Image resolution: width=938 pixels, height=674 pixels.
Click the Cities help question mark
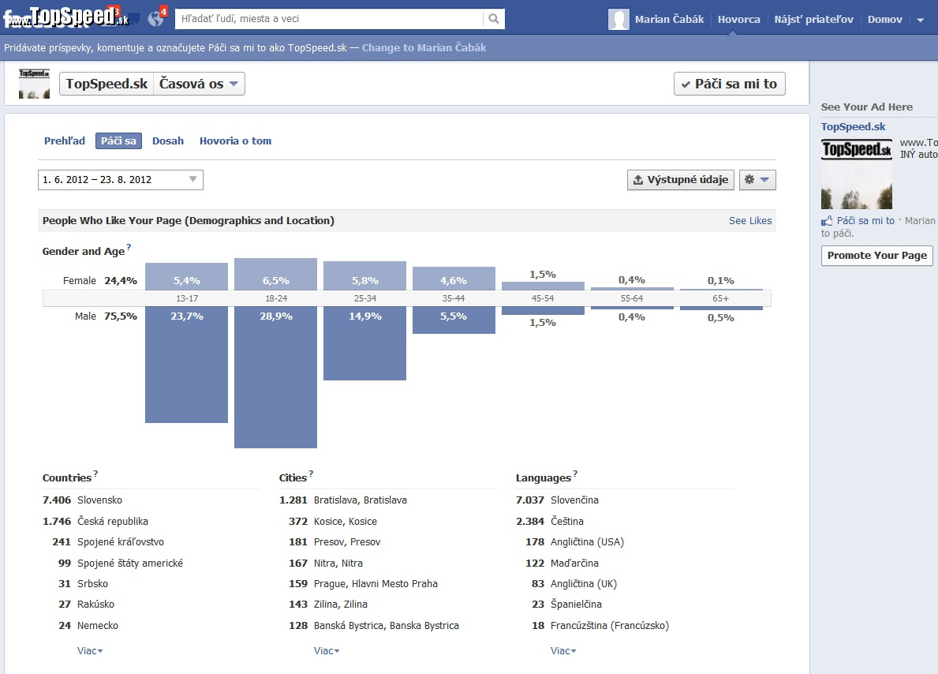311,474
